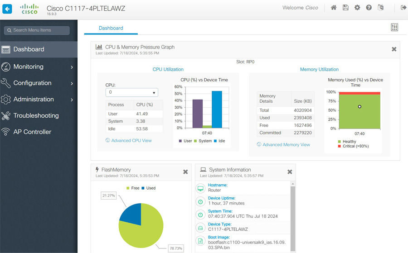
Task: Toggle User series in CPU chart legend
Action: click(185, 141)
